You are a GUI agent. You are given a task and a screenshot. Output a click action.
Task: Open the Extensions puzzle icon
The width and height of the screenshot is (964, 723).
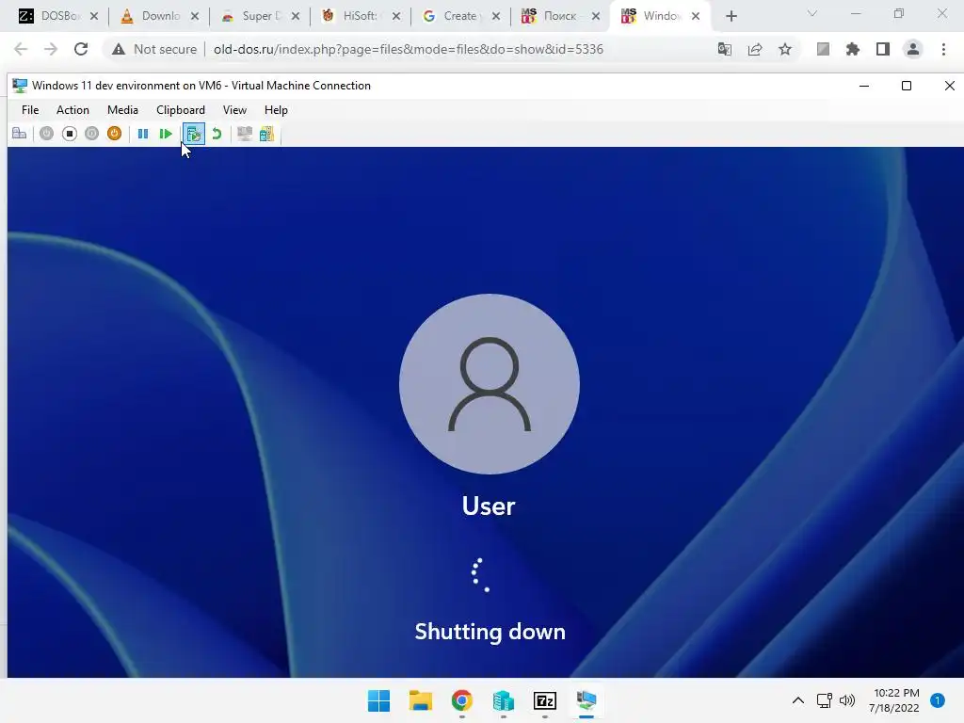click(x=853, y=49)
